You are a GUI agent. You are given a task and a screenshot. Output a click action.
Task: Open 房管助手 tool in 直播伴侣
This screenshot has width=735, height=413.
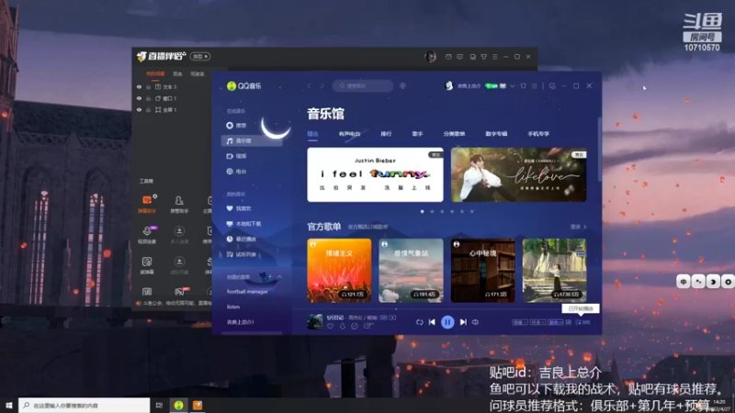pyautogui.click(x=179, y=204)
